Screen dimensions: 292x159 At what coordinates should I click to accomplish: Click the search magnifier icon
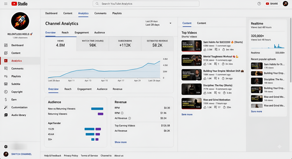(97, 3)
